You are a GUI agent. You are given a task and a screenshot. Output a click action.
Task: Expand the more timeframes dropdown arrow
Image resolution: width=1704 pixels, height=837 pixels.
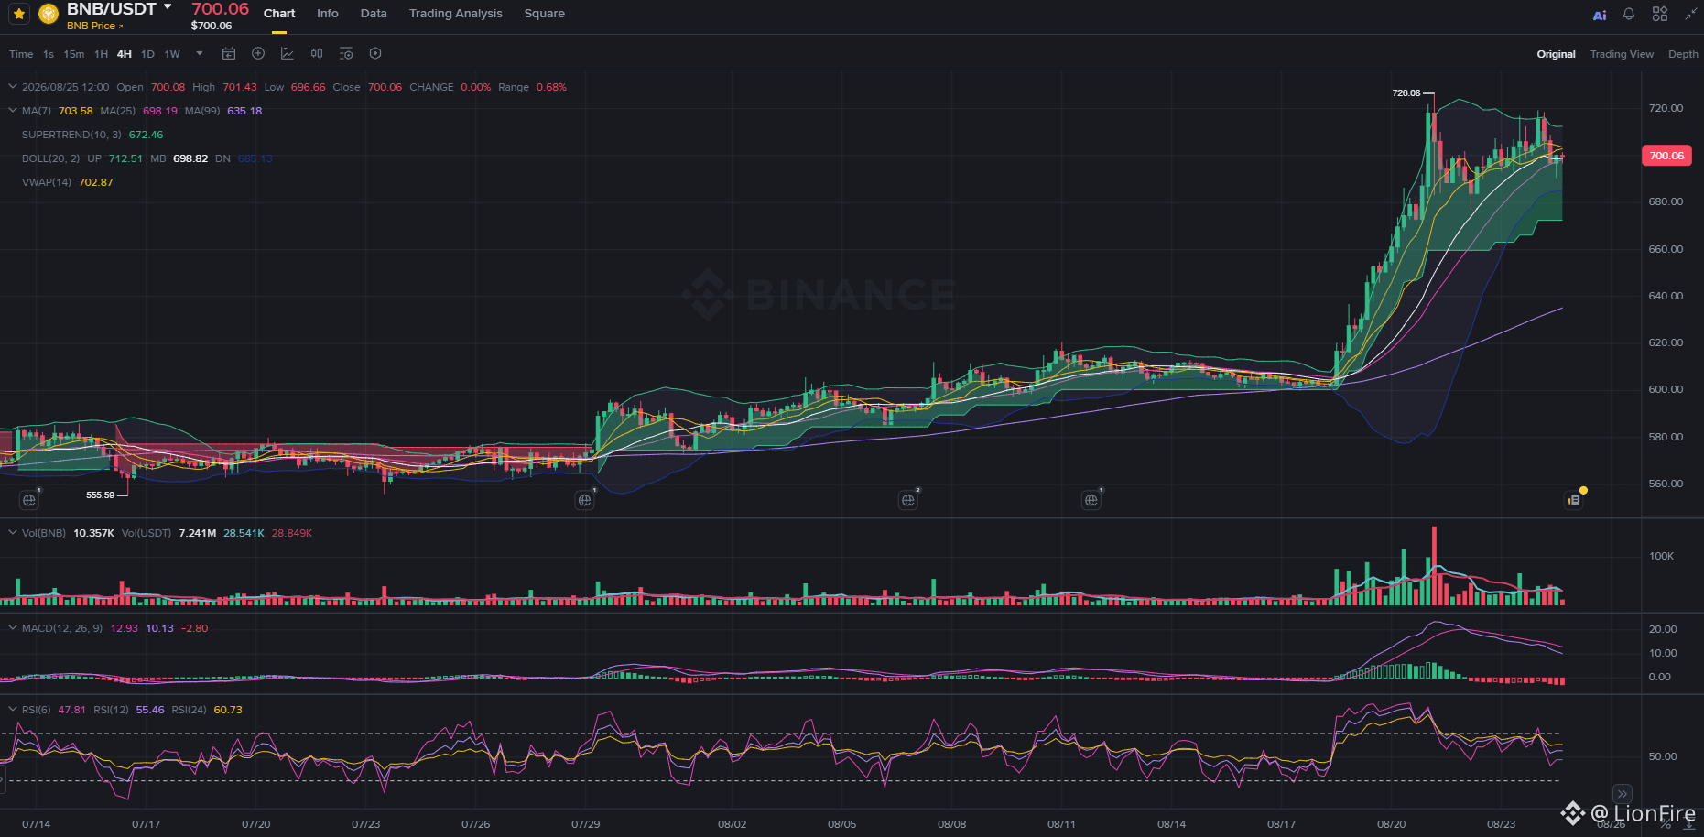pos(200,54)
